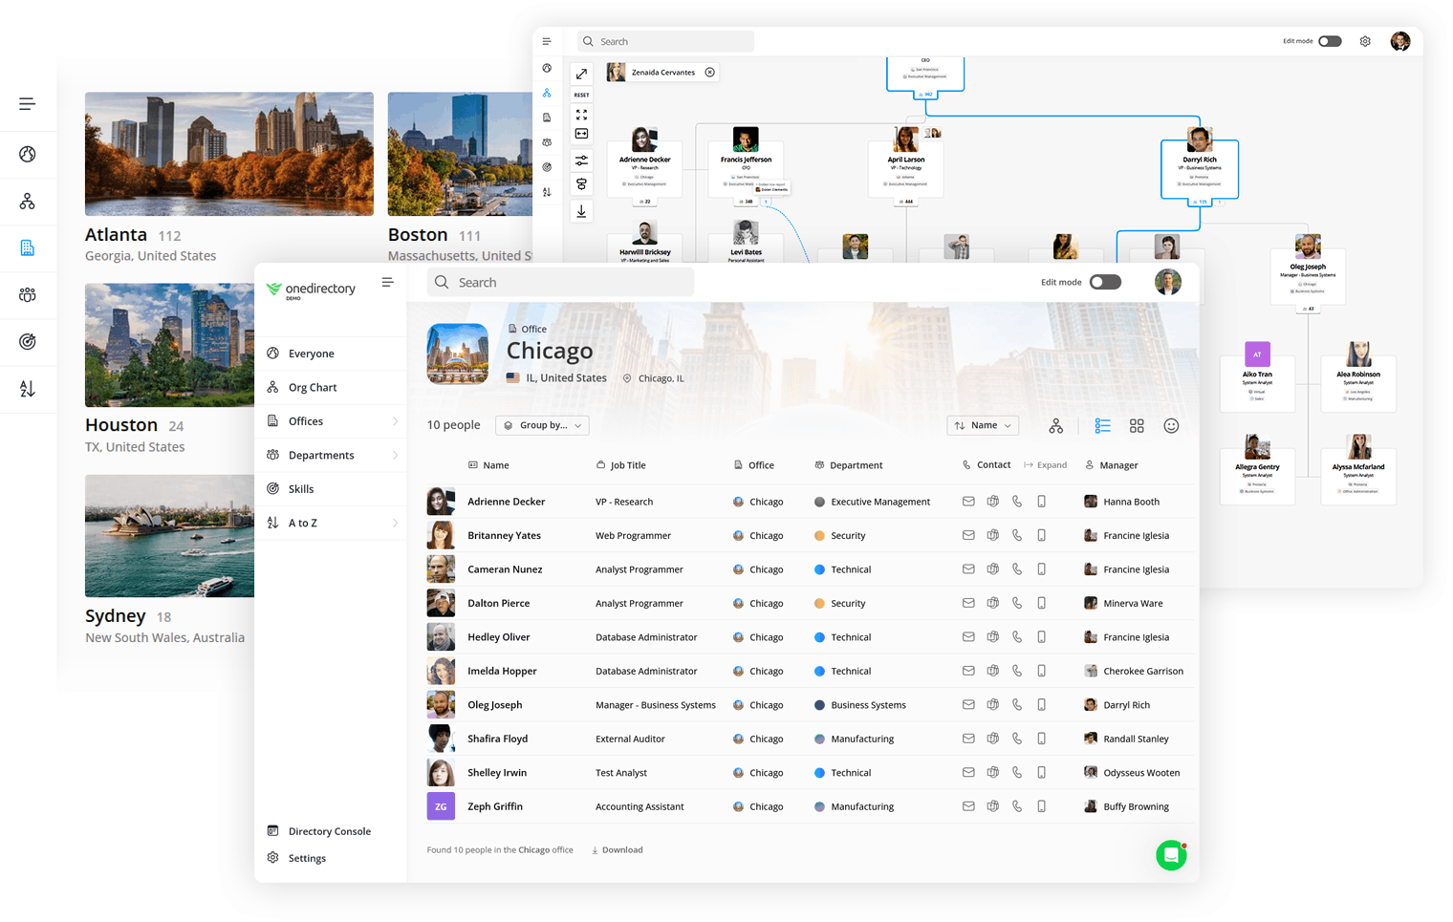
Task: Click departments icon in offices window rail
Action: [28, 295]
